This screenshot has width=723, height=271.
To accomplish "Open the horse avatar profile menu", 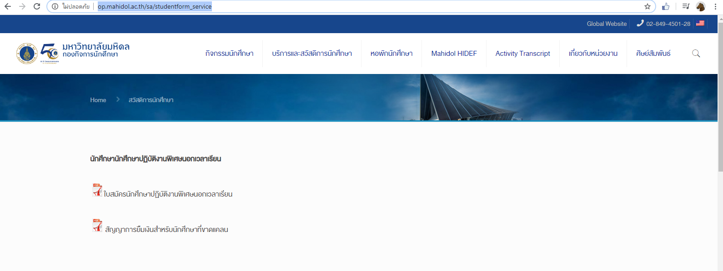I will (700, 6).
